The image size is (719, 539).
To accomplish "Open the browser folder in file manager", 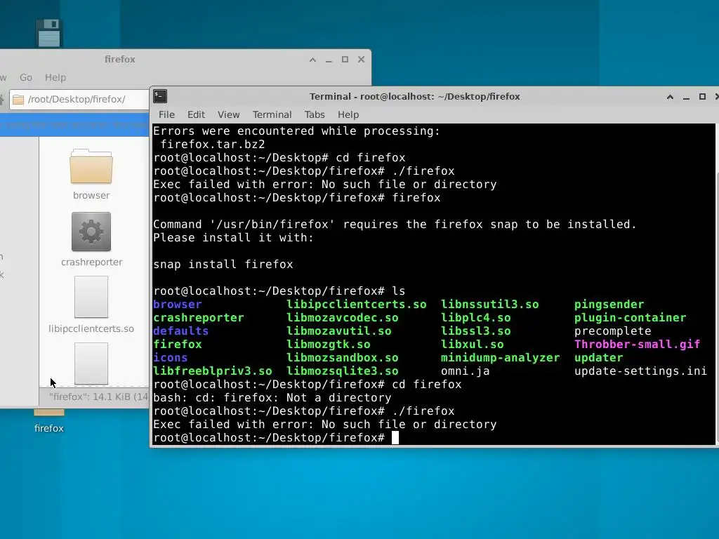I will point(91,167).
